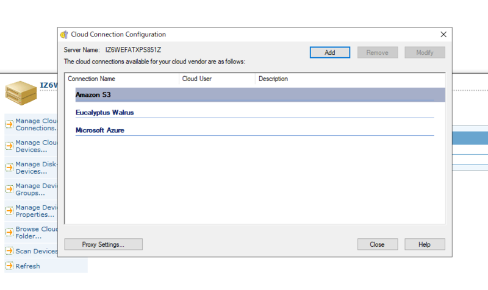Select the Microsoft Azure connection row

click(254, 130)
